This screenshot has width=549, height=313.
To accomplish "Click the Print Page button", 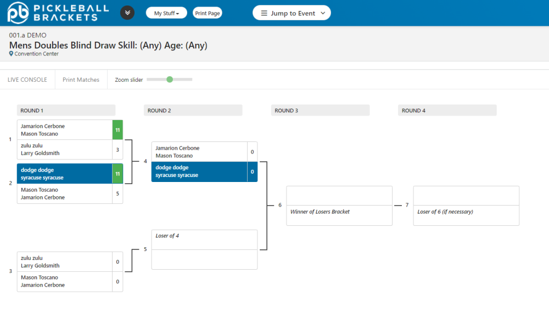I will pyautogui.click(x=208, y=13).
